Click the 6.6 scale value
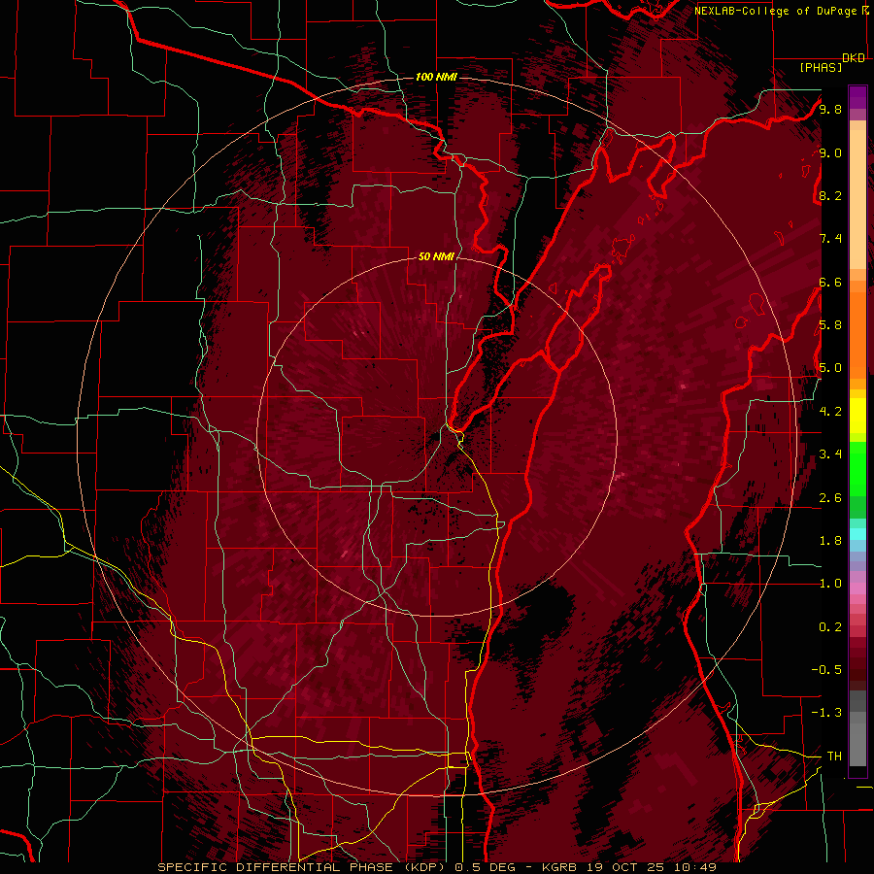 (830, 282)
